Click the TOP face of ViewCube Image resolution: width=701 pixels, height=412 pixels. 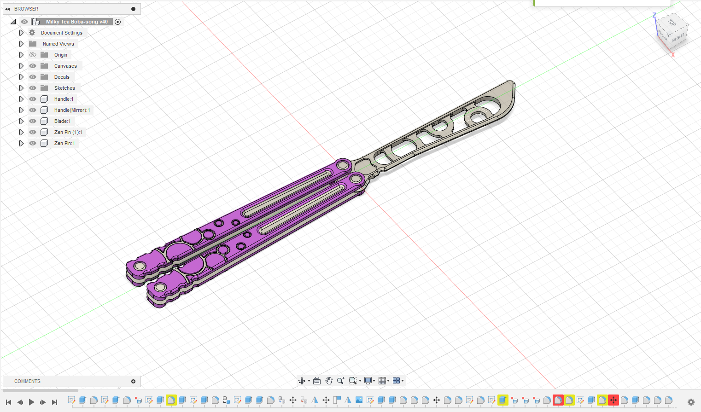(672, 23)
